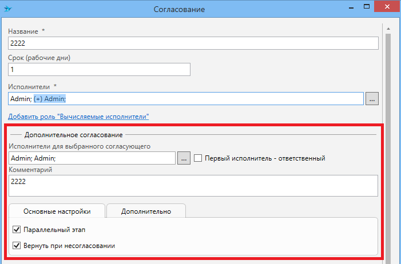Click the 'Исполнители для выбранного согласующего' field
This screenshot has height=264, width=401.
(92, 158)
